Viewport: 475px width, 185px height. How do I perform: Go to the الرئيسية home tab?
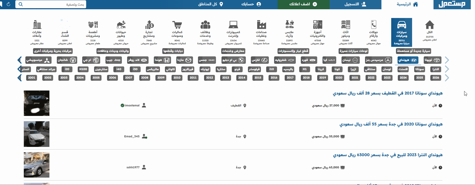(x=407, y=4)
